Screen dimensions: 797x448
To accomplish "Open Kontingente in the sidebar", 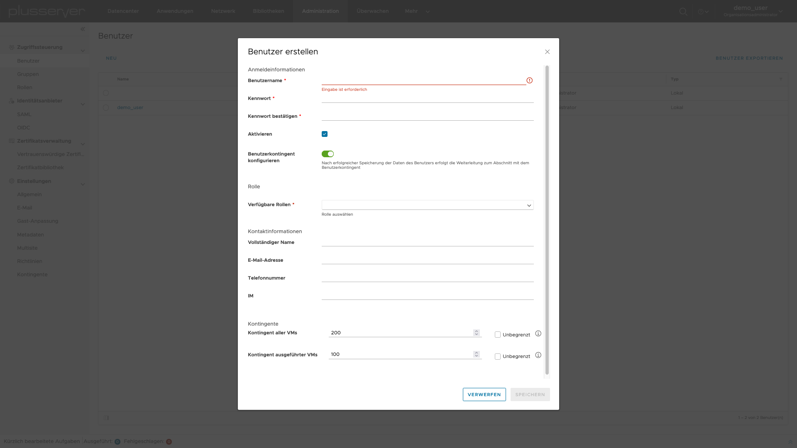I will [x=32, y=275].
